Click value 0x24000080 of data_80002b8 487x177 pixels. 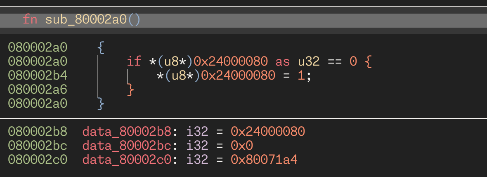(268, 132)
